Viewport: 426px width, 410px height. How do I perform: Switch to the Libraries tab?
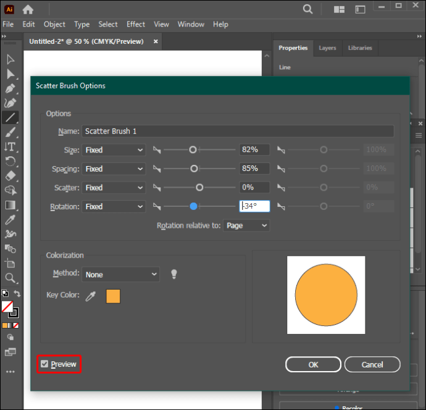pos(360,48)
